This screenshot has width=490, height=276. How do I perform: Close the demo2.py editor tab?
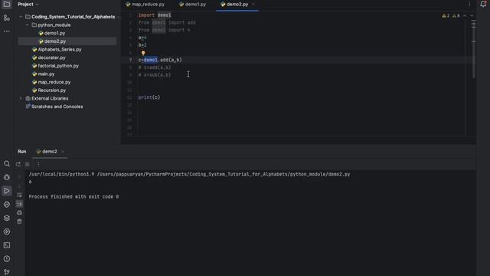(253, 5)
